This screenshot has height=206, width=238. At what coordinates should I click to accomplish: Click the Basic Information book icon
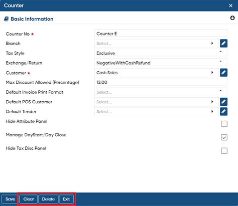coord(7,19)
